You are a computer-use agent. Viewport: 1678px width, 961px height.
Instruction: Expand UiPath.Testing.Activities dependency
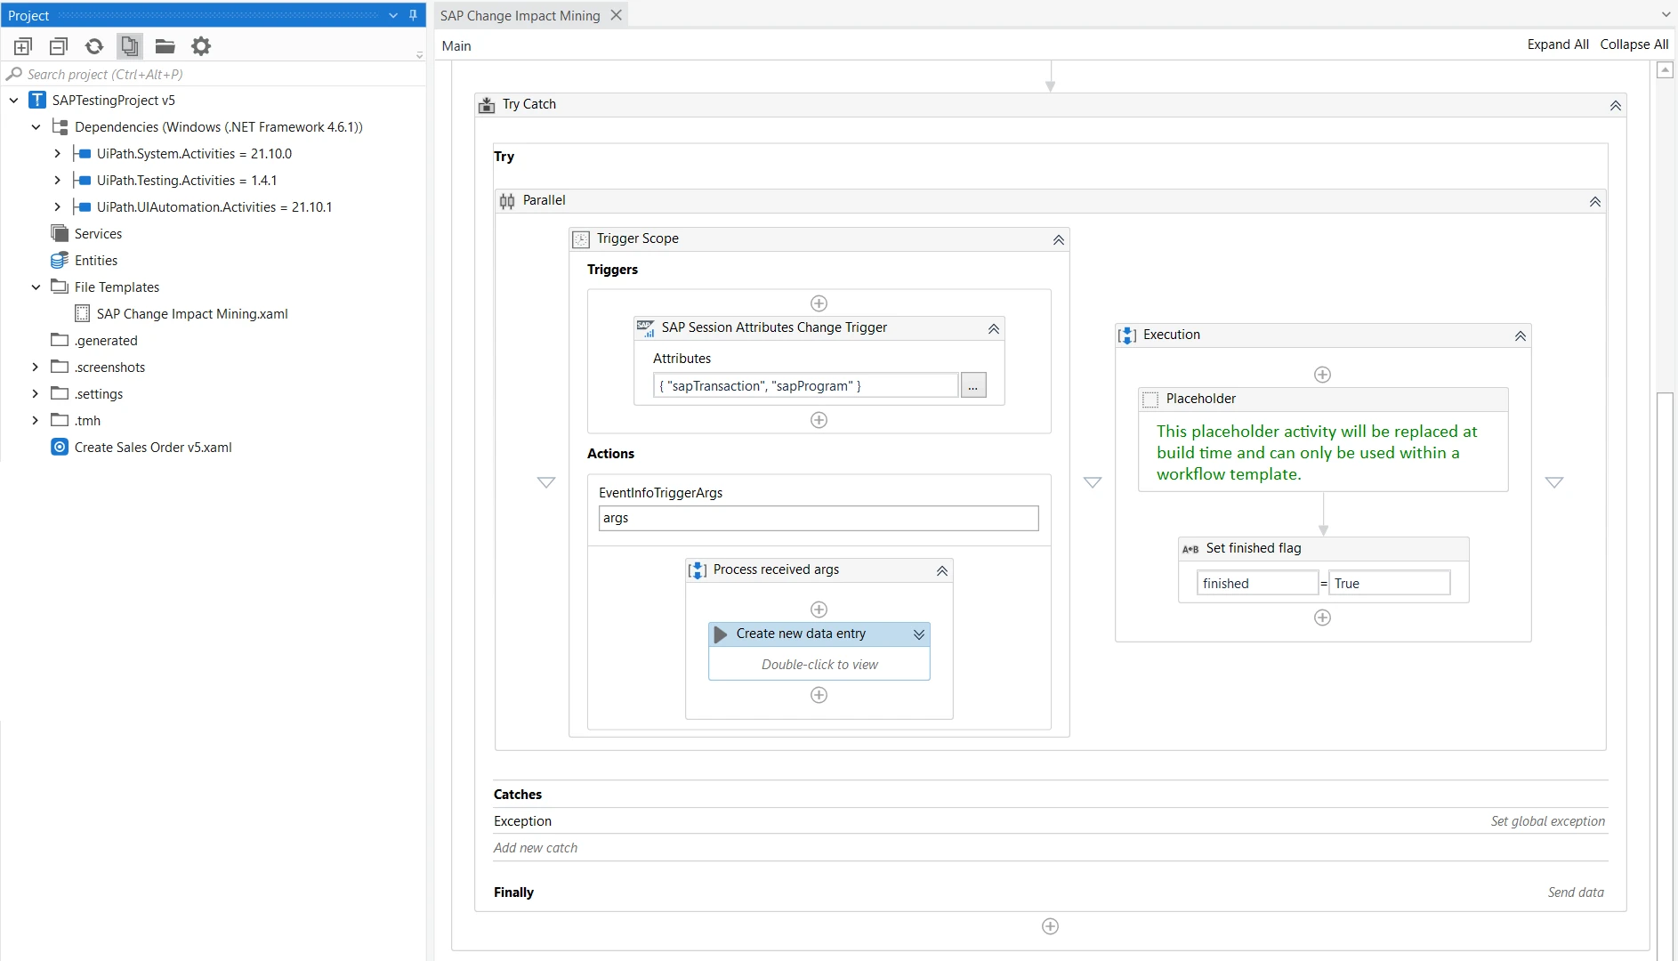point(58,181)
